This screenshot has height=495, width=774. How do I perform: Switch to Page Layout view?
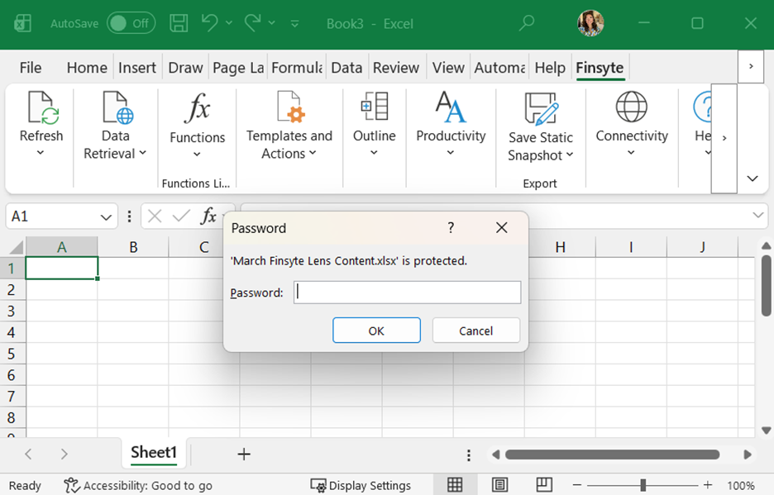pyautogui.click(x=499, y=484)
